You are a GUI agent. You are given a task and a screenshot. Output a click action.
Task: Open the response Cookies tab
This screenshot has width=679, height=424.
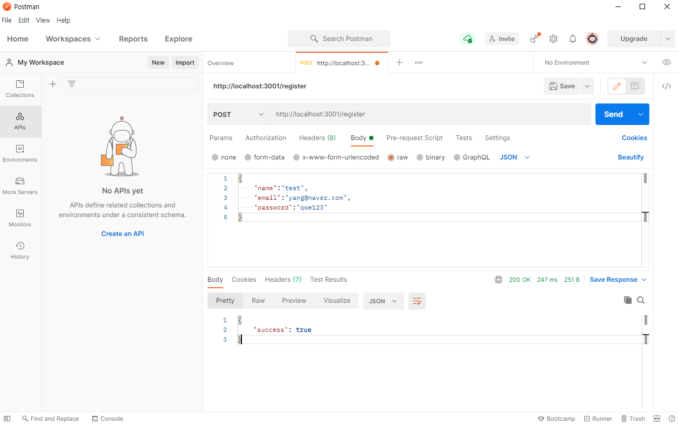[244, 280]
